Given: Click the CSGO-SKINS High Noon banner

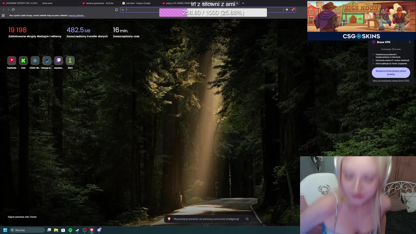Looking at the screenshot, I should (361, 20).
